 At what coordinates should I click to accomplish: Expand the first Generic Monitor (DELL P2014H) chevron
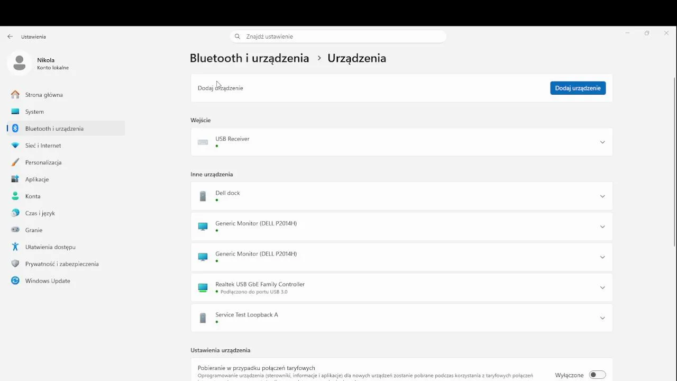602,226
